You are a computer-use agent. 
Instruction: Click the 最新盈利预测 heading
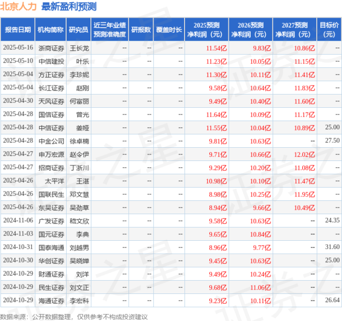click(69, 7)
